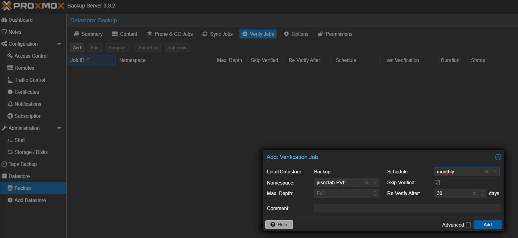The height and width of the screenshot is (238, 518).
Task: Sort by Namespace column header
Action: tap(164, 60)
